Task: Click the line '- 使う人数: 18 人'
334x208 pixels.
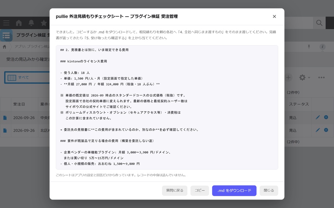Action: point(75,73)
